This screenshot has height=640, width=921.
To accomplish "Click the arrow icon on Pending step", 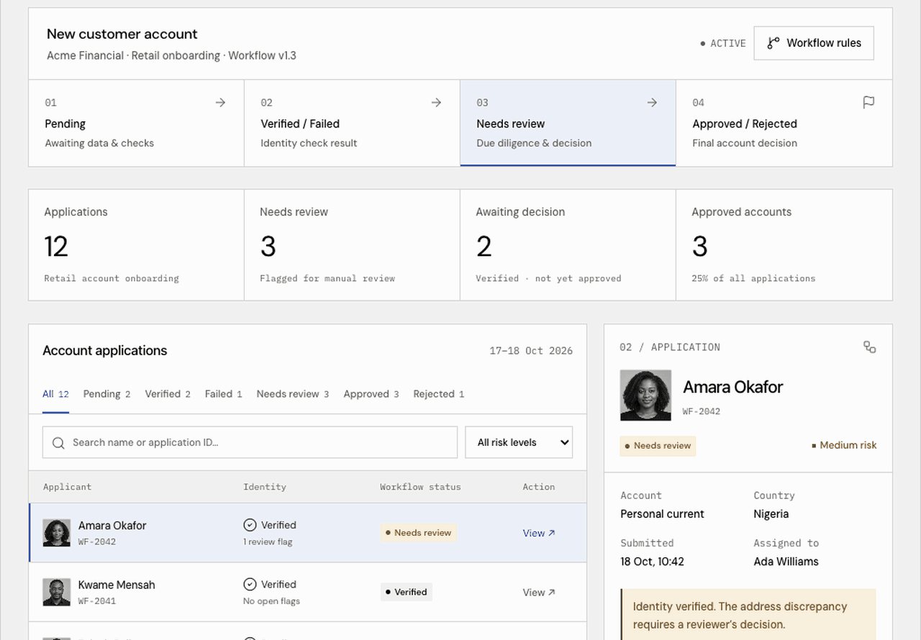I will point(220,103).
